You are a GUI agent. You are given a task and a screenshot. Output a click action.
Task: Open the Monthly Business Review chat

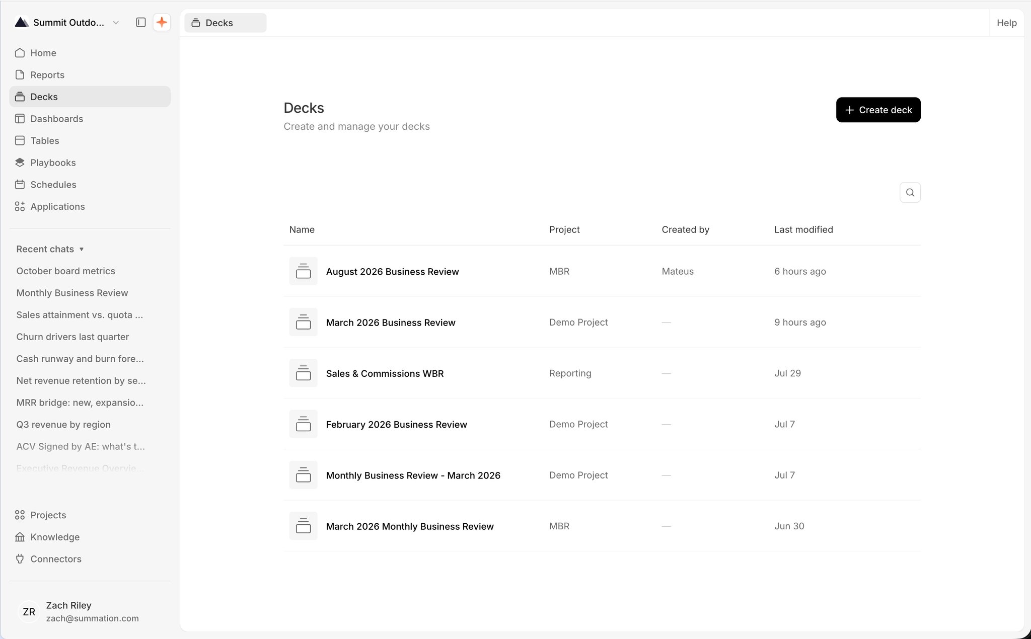[72, 293]
